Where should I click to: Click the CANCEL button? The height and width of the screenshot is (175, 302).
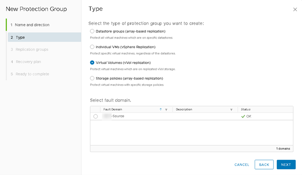point(242,165)
